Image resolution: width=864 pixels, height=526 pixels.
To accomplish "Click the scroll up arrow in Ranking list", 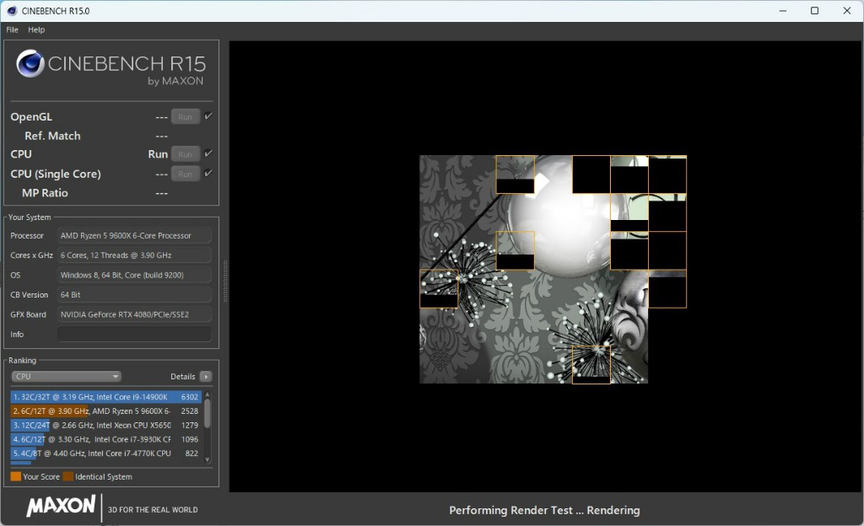I will [208, 394].
